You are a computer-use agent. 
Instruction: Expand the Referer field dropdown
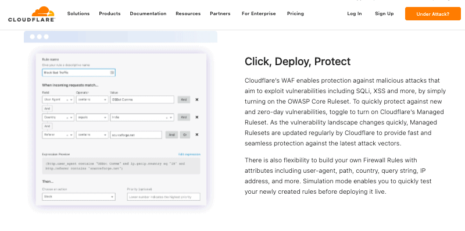click(58, 135)
